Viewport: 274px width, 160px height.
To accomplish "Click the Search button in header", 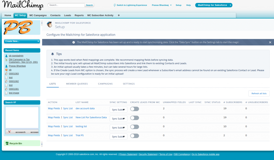I will point(89,5).
